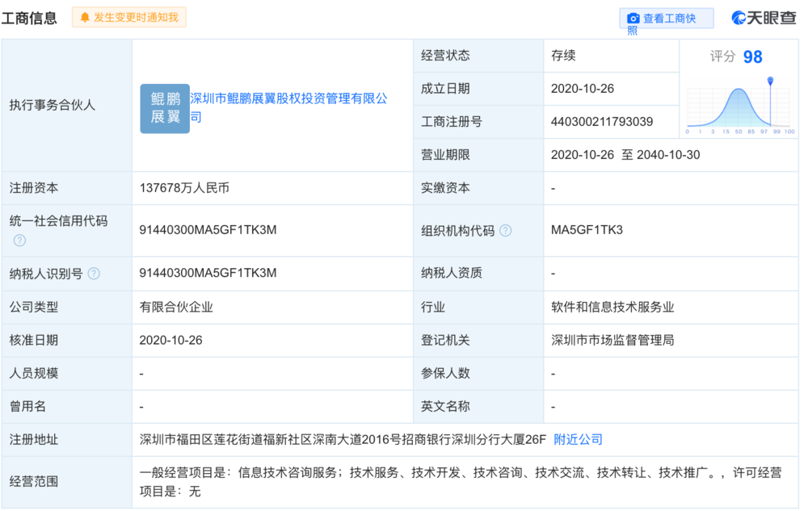Click the bell icon for change notifications

[x=85, y=17]
